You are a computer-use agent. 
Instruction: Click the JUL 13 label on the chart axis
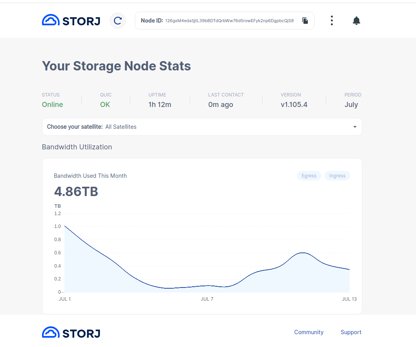(349, 299)
